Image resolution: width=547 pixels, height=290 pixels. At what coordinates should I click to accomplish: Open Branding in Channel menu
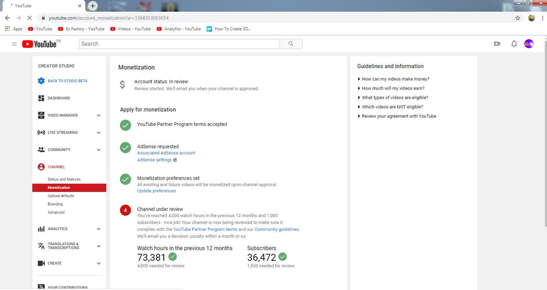coord(55,204)
